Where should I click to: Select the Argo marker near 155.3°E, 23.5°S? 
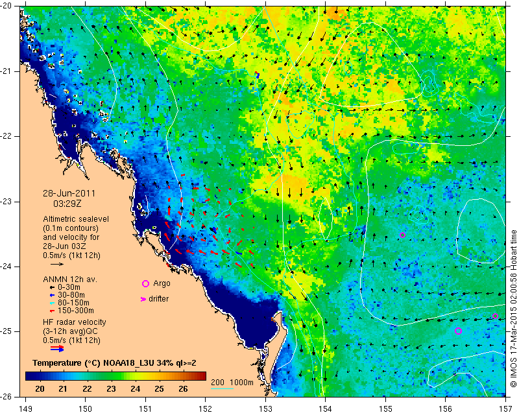coord(402,235)
